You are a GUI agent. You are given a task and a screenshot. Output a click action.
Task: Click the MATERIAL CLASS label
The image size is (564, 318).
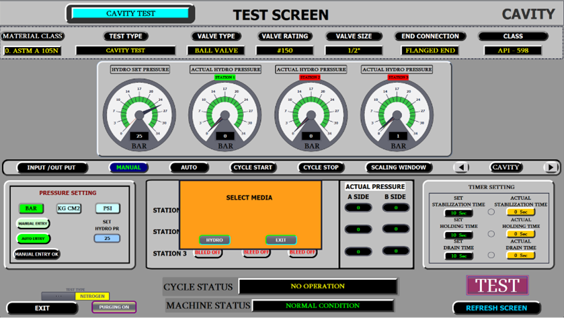pos(32,36)
